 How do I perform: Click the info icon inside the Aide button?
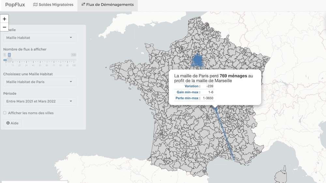pyautogui.click(x=8, y=123)
